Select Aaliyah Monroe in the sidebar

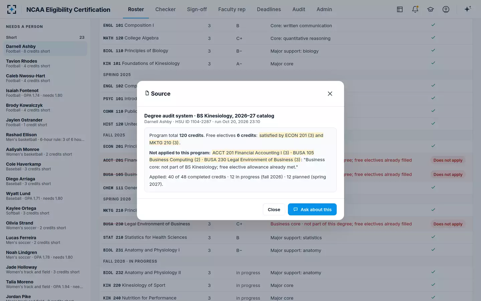[x=45, y=152]
